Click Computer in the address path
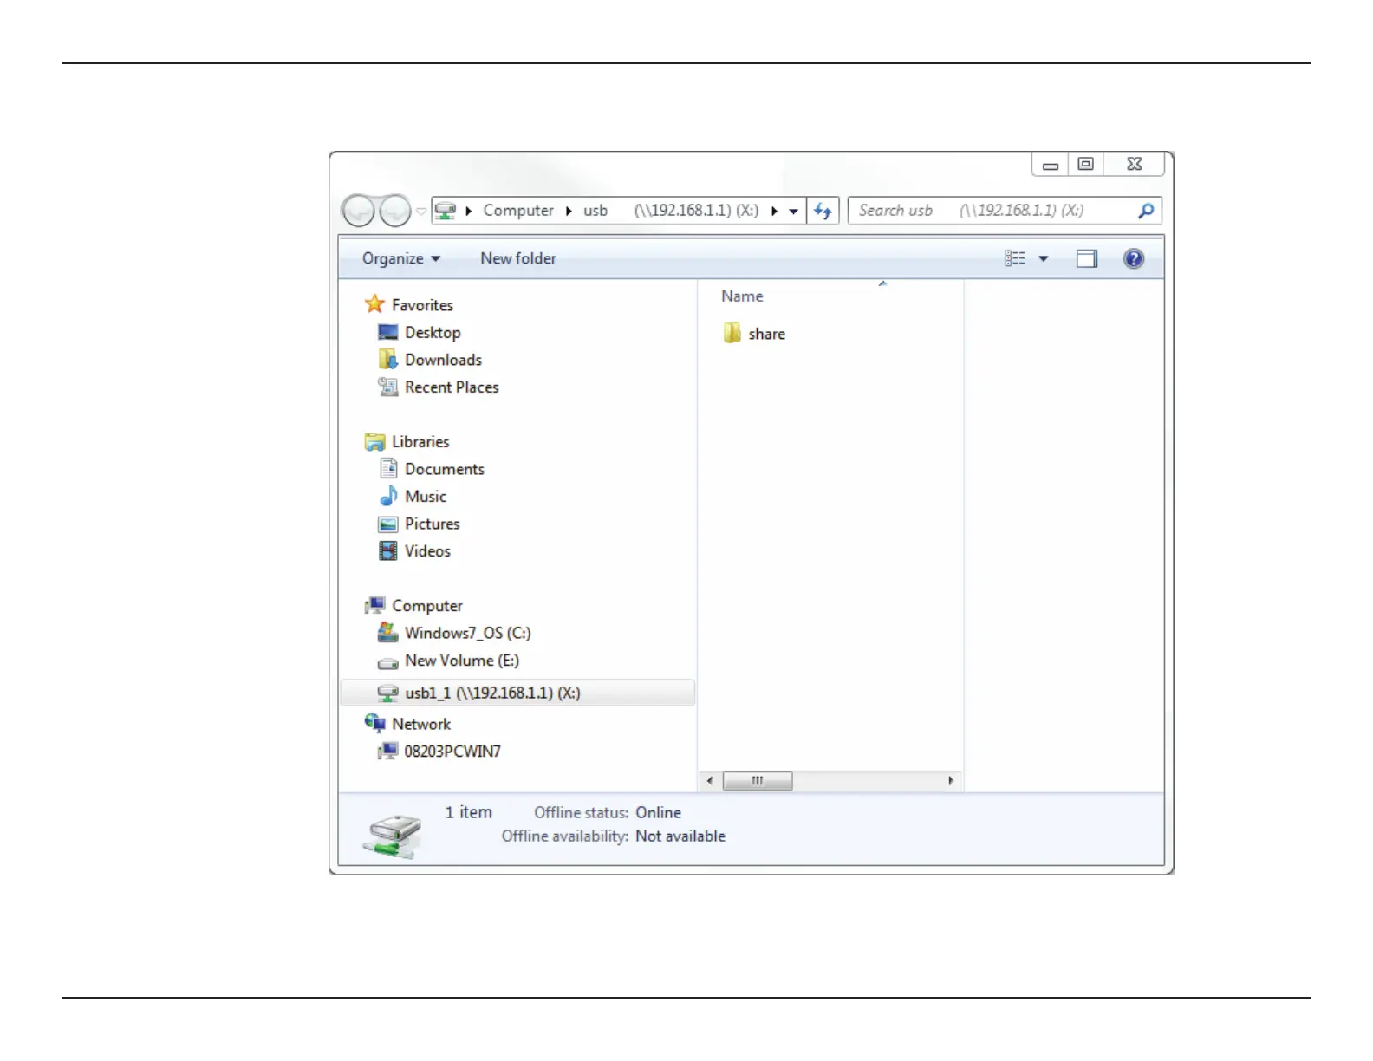The image size is (1373, 1061). pos(517,211)
